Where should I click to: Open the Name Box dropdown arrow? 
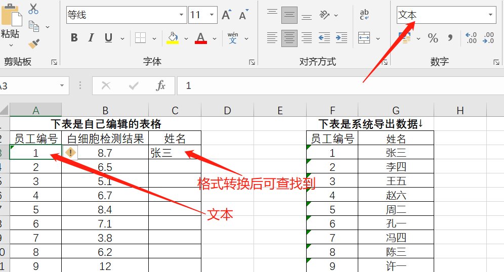(62, 86)
